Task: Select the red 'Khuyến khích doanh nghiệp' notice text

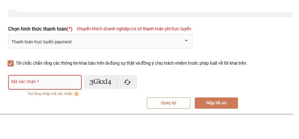Action: [x=134, y=29]
